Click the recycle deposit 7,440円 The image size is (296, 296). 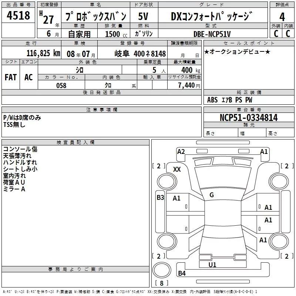click(x=189, y=85)
